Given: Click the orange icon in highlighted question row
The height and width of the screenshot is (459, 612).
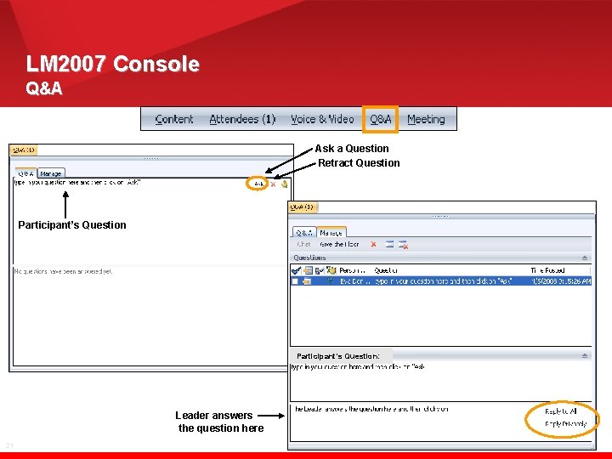Looking at the screenshot, I should click(x=307, y=281).
